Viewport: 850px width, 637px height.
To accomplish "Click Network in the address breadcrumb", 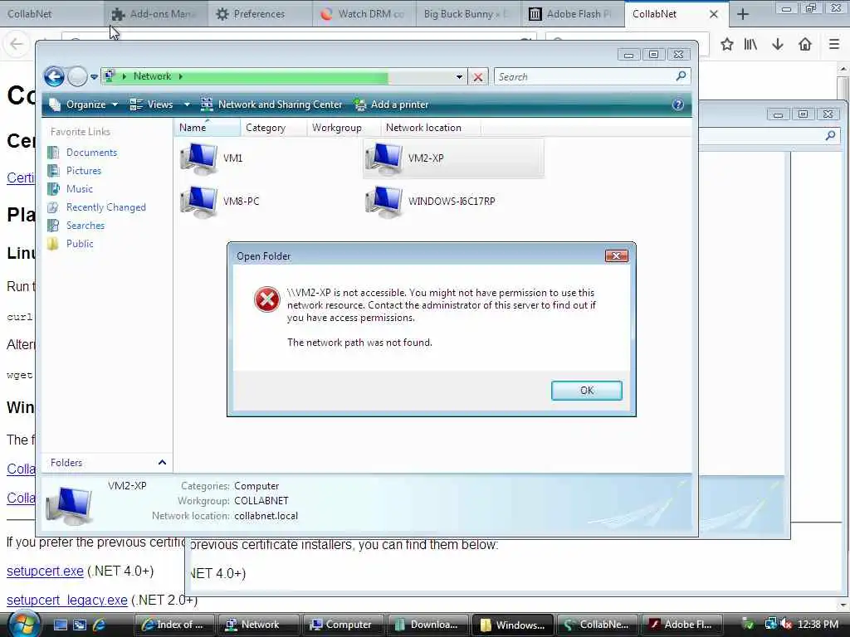I will coord(153,76).
